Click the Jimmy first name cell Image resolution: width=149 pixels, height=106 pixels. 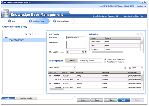pyautogui.click(x=89, y=76)
